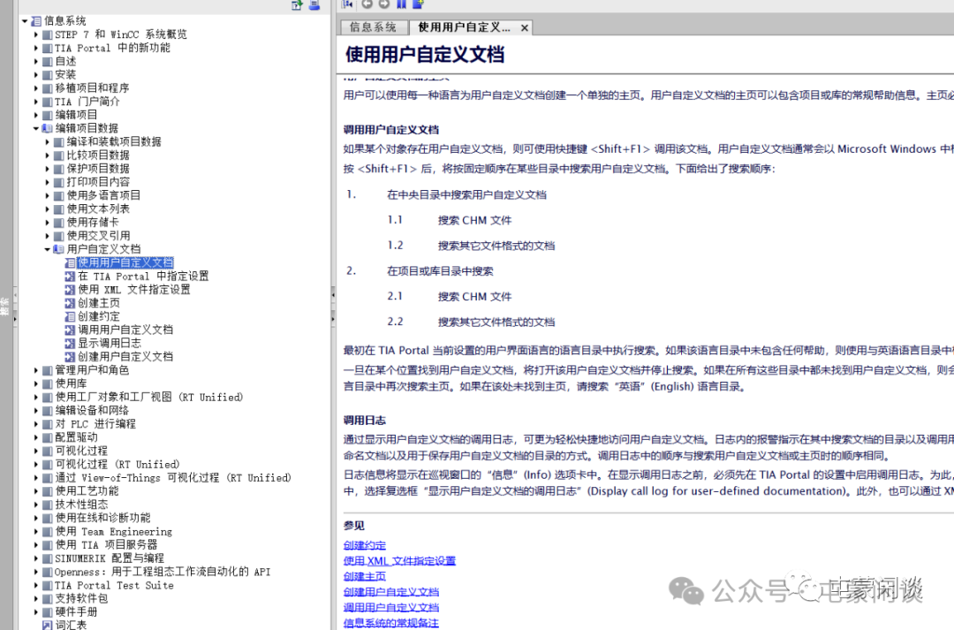Open the blue bookmarks icon in toolbar
The height and width of the screenshot is (630, 954).
pyautogui.click(x=402, y=4)
